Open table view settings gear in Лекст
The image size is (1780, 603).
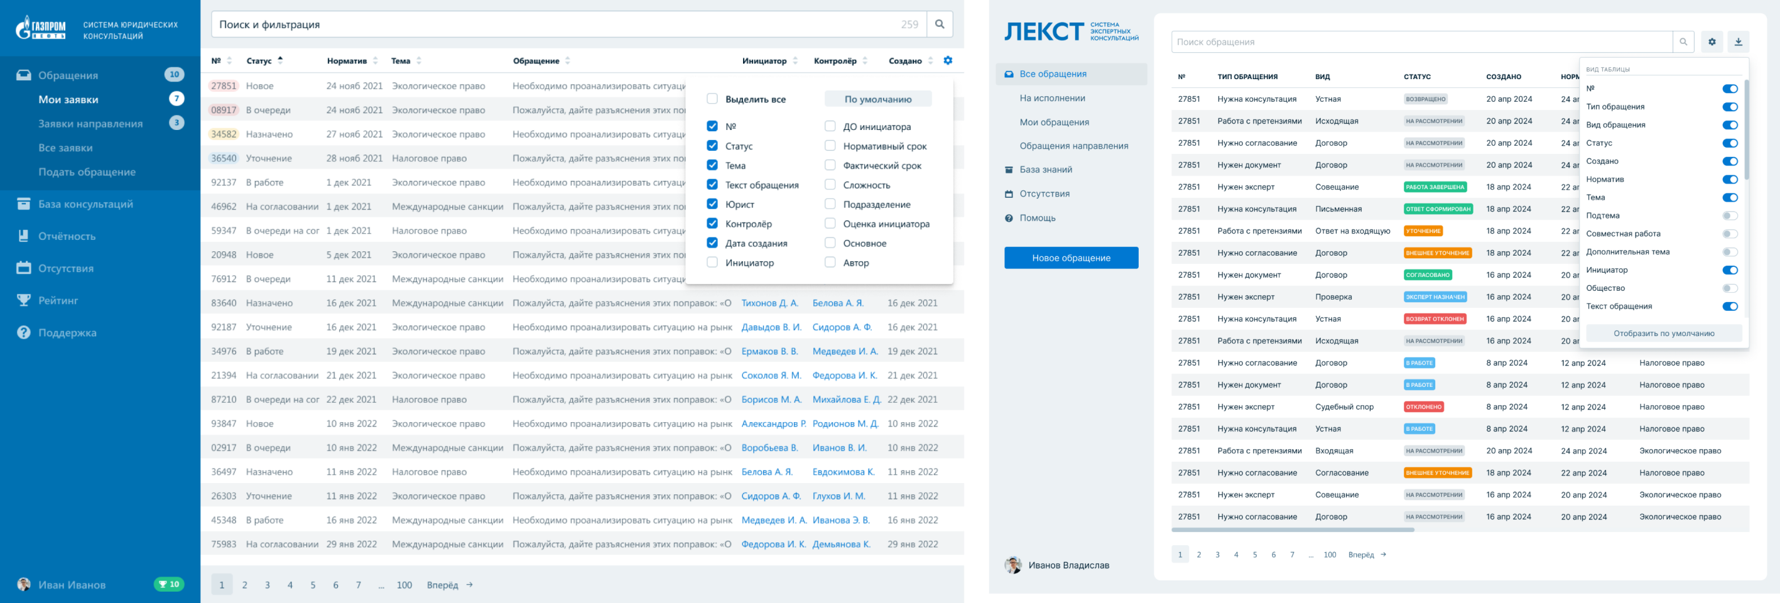coord(1712,42)
